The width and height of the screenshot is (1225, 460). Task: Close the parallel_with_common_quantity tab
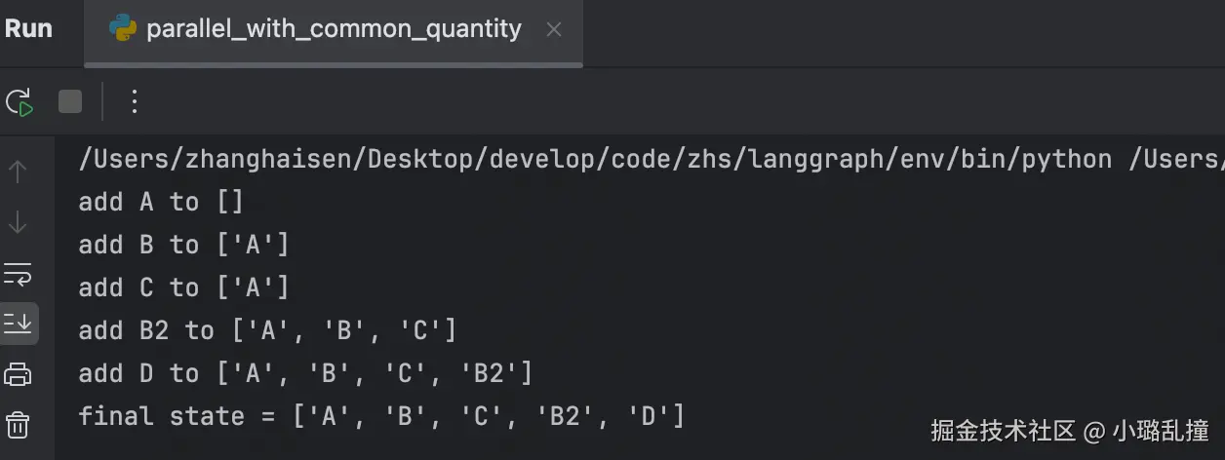[554, 30]
